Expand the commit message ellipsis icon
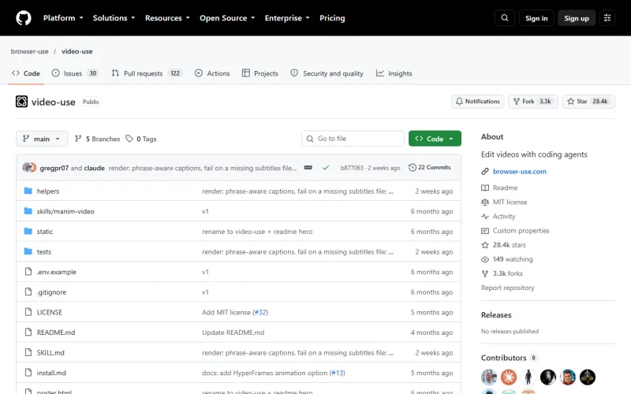631x394 pixels. [x=308, y=168]
